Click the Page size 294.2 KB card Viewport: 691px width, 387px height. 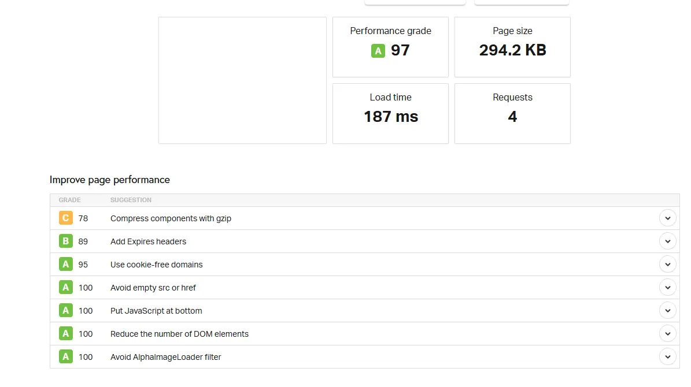tap(512, 47)
